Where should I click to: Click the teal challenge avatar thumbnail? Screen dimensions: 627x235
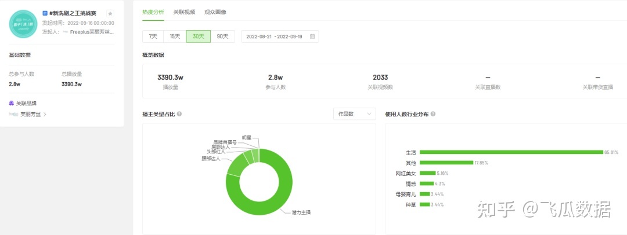tap(23, 23)
